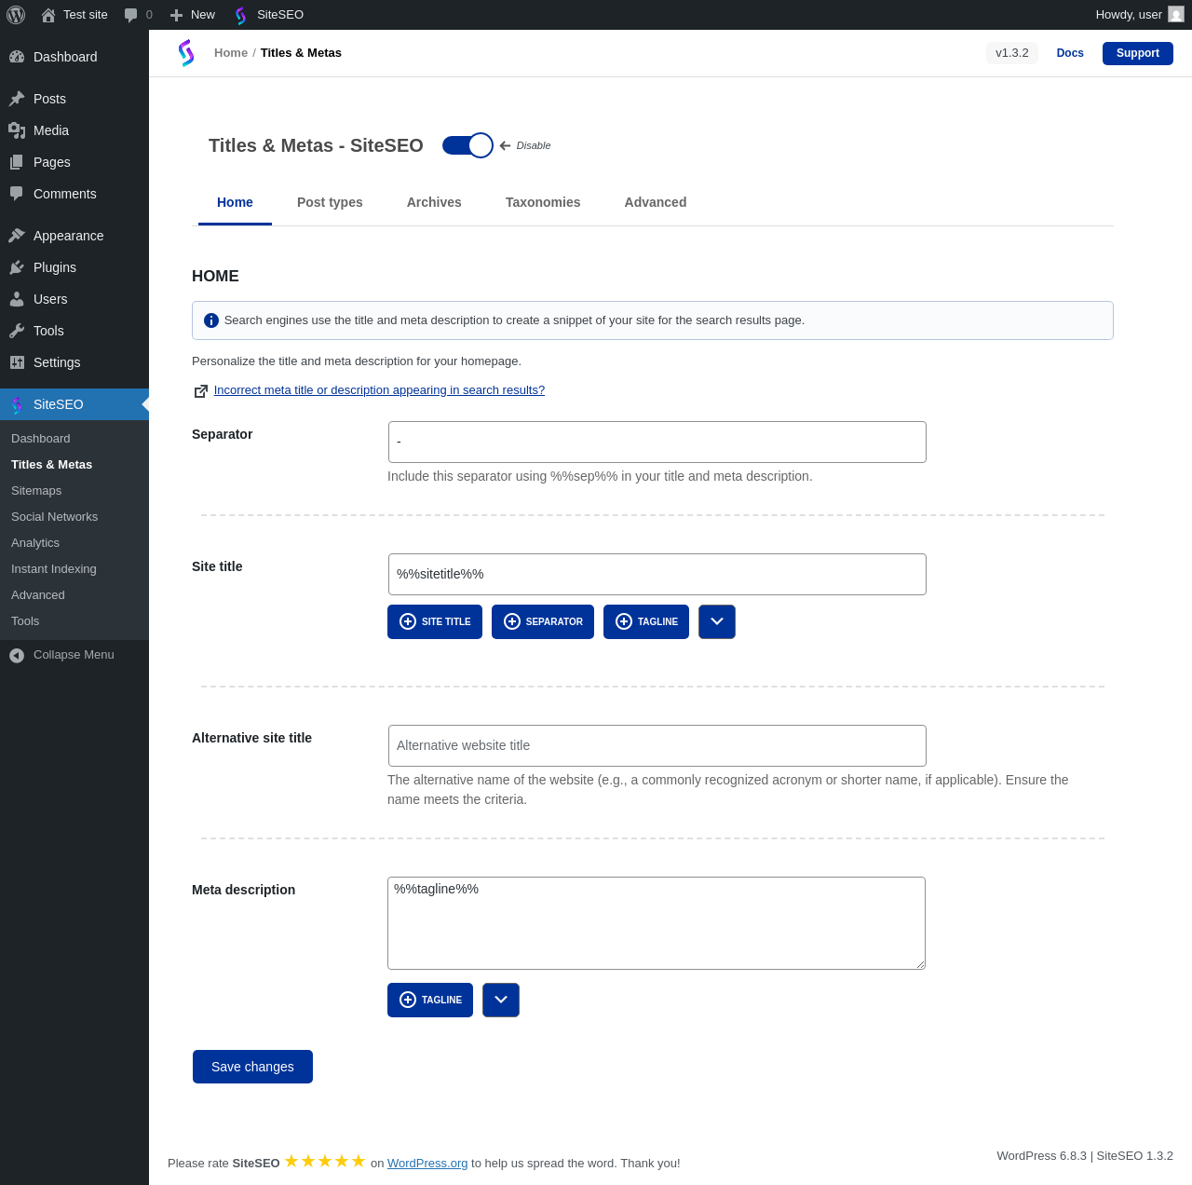The image size is (1192, 1185).
Task: Expand more tags dropdown for Site title
Action: tap(717, 622)
